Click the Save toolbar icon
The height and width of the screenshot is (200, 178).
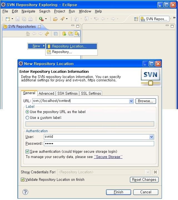click(17, 19)
